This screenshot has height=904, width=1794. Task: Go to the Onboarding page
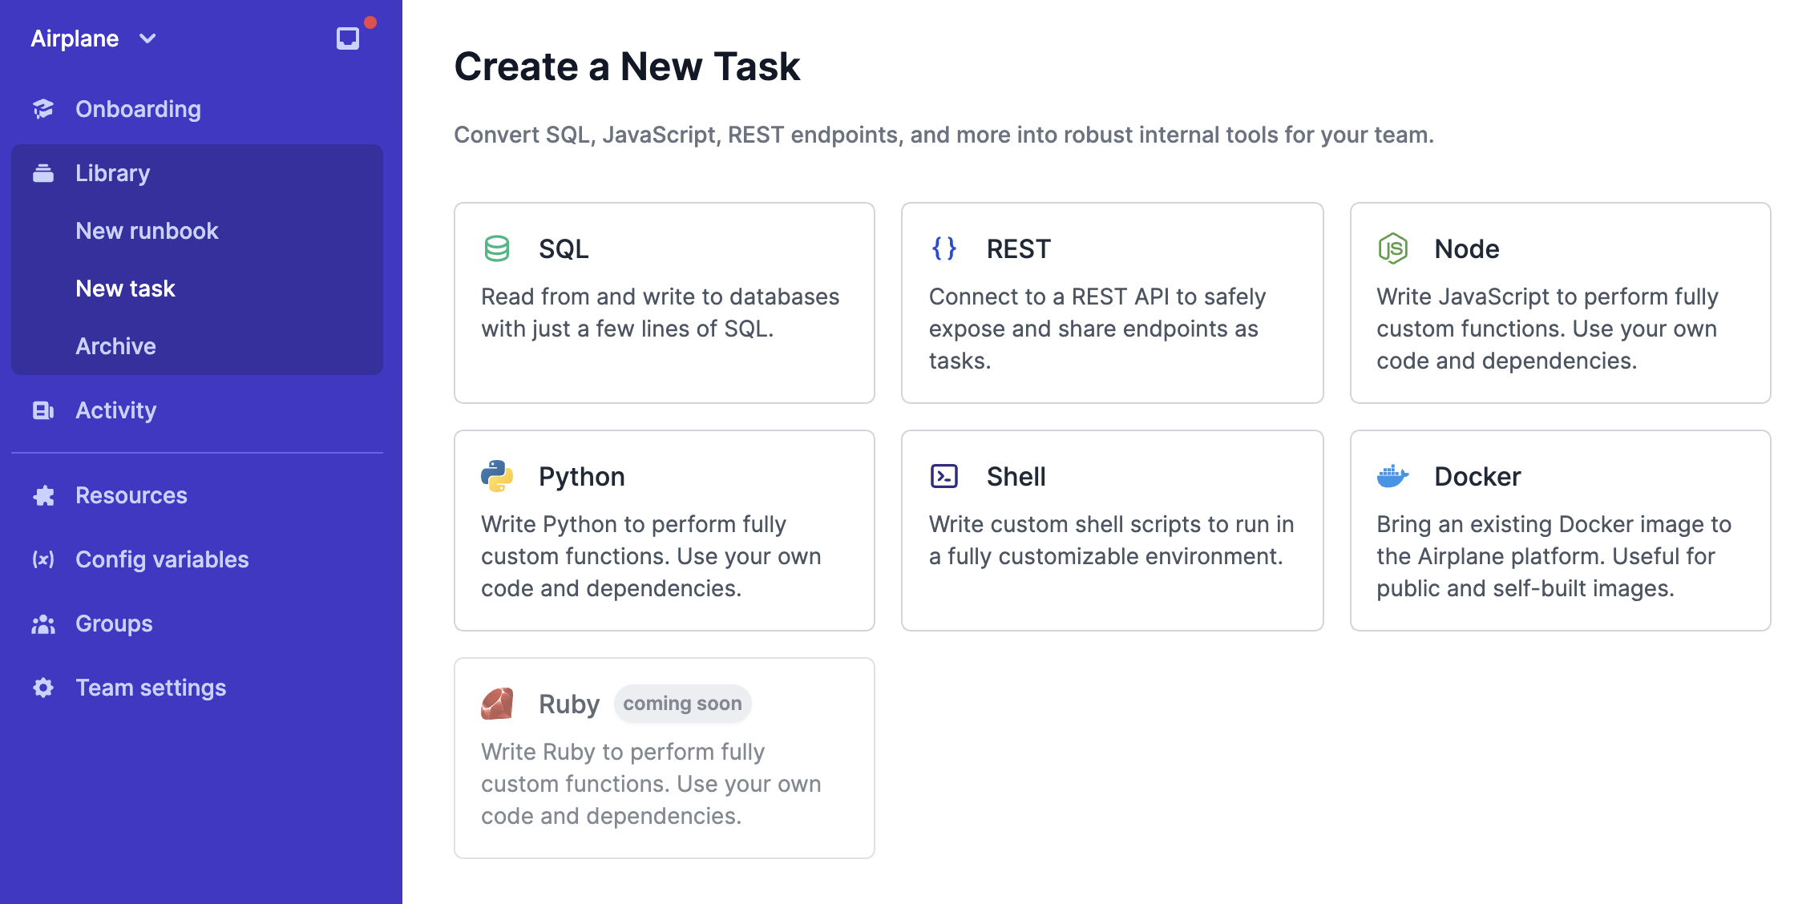138,109
